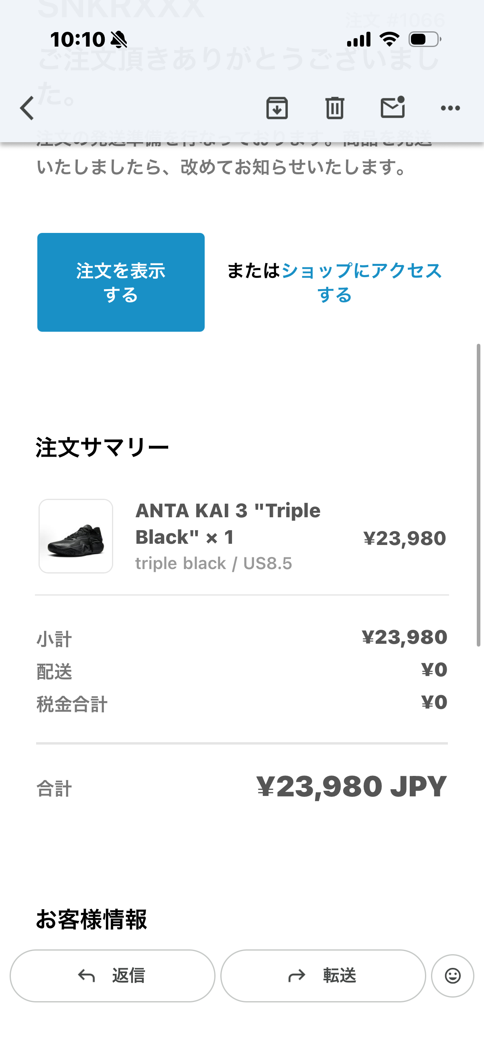Tap the 転送 forward button label

click(x=340, y=976)
